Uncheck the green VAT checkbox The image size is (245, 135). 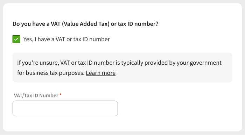click(x=16, y=39)
